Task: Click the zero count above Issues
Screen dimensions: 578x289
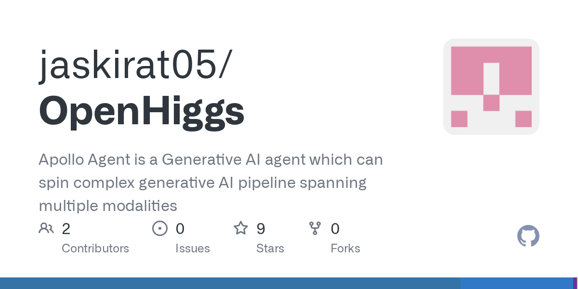Action: [180, 229]
